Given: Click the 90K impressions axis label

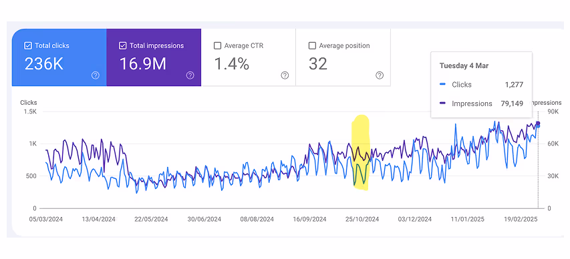Looking at the screenshot, I should [x=553, y=111].
